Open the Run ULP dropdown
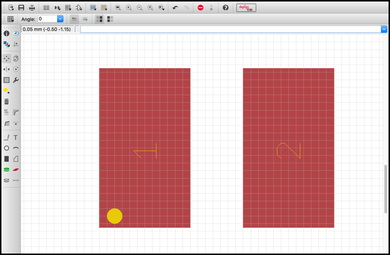390x255 pixels. point(104,8)
